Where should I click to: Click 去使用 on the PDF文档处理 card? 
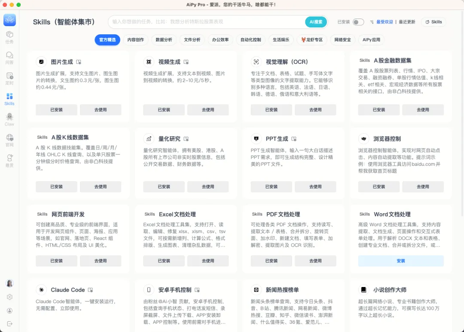coord(315,261)
